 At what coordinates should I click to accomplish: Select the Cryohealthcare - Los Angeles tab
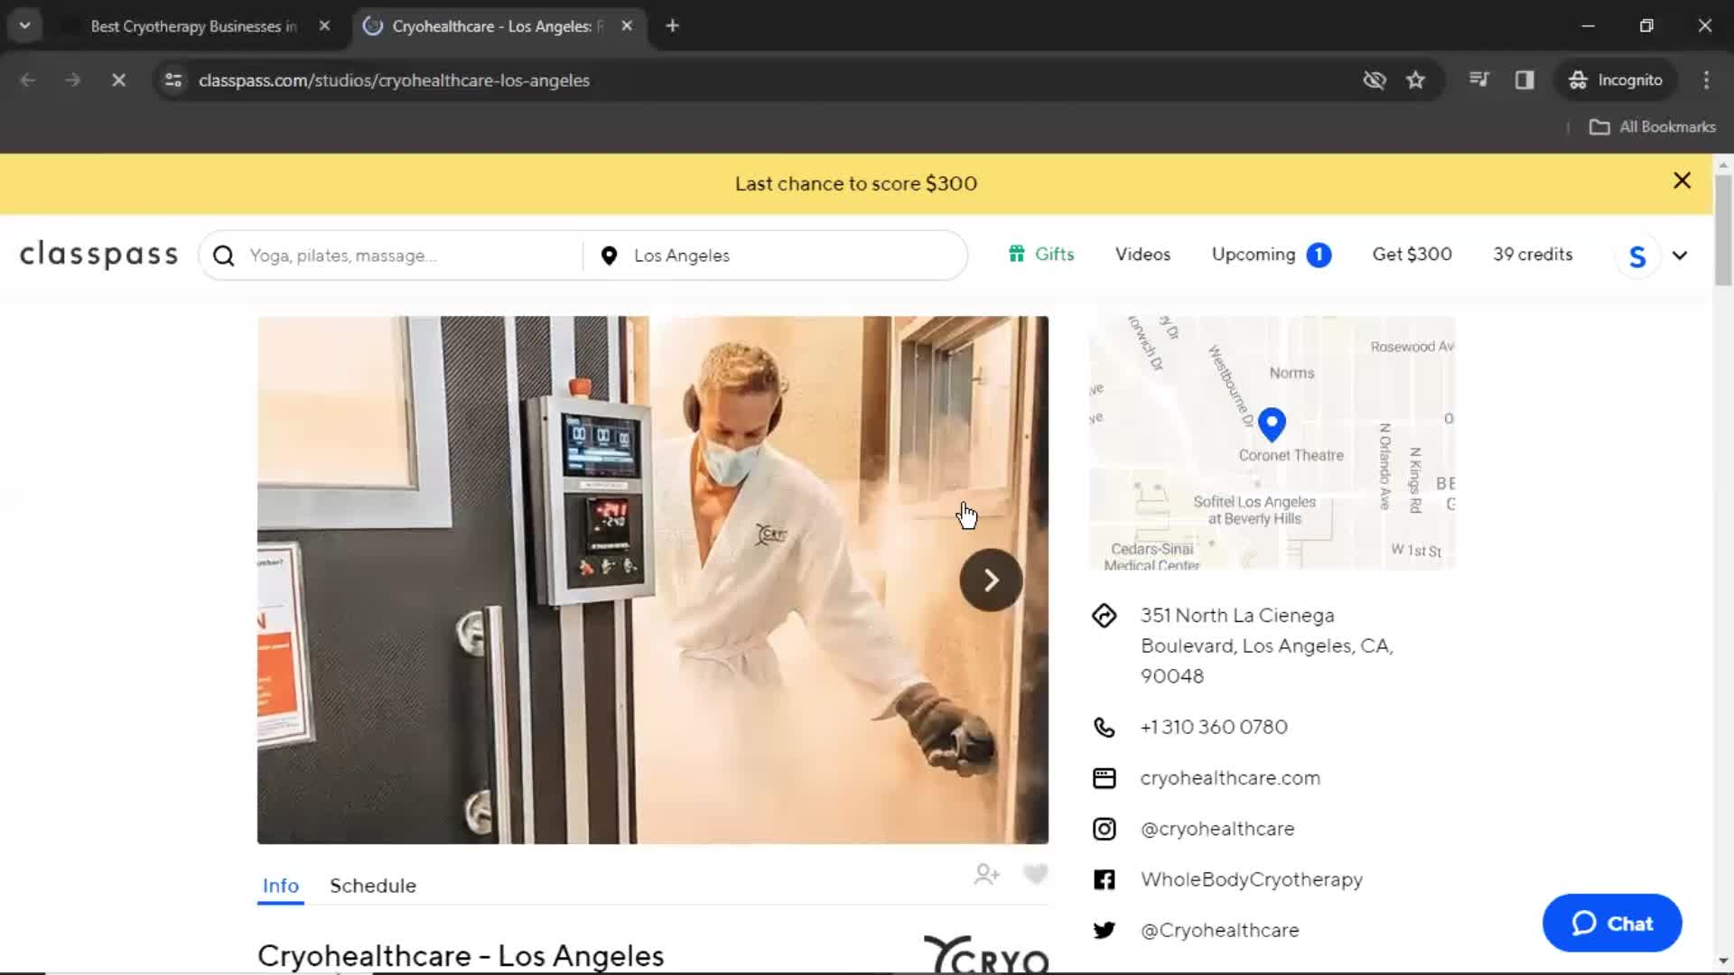click(x=492, y=26)
